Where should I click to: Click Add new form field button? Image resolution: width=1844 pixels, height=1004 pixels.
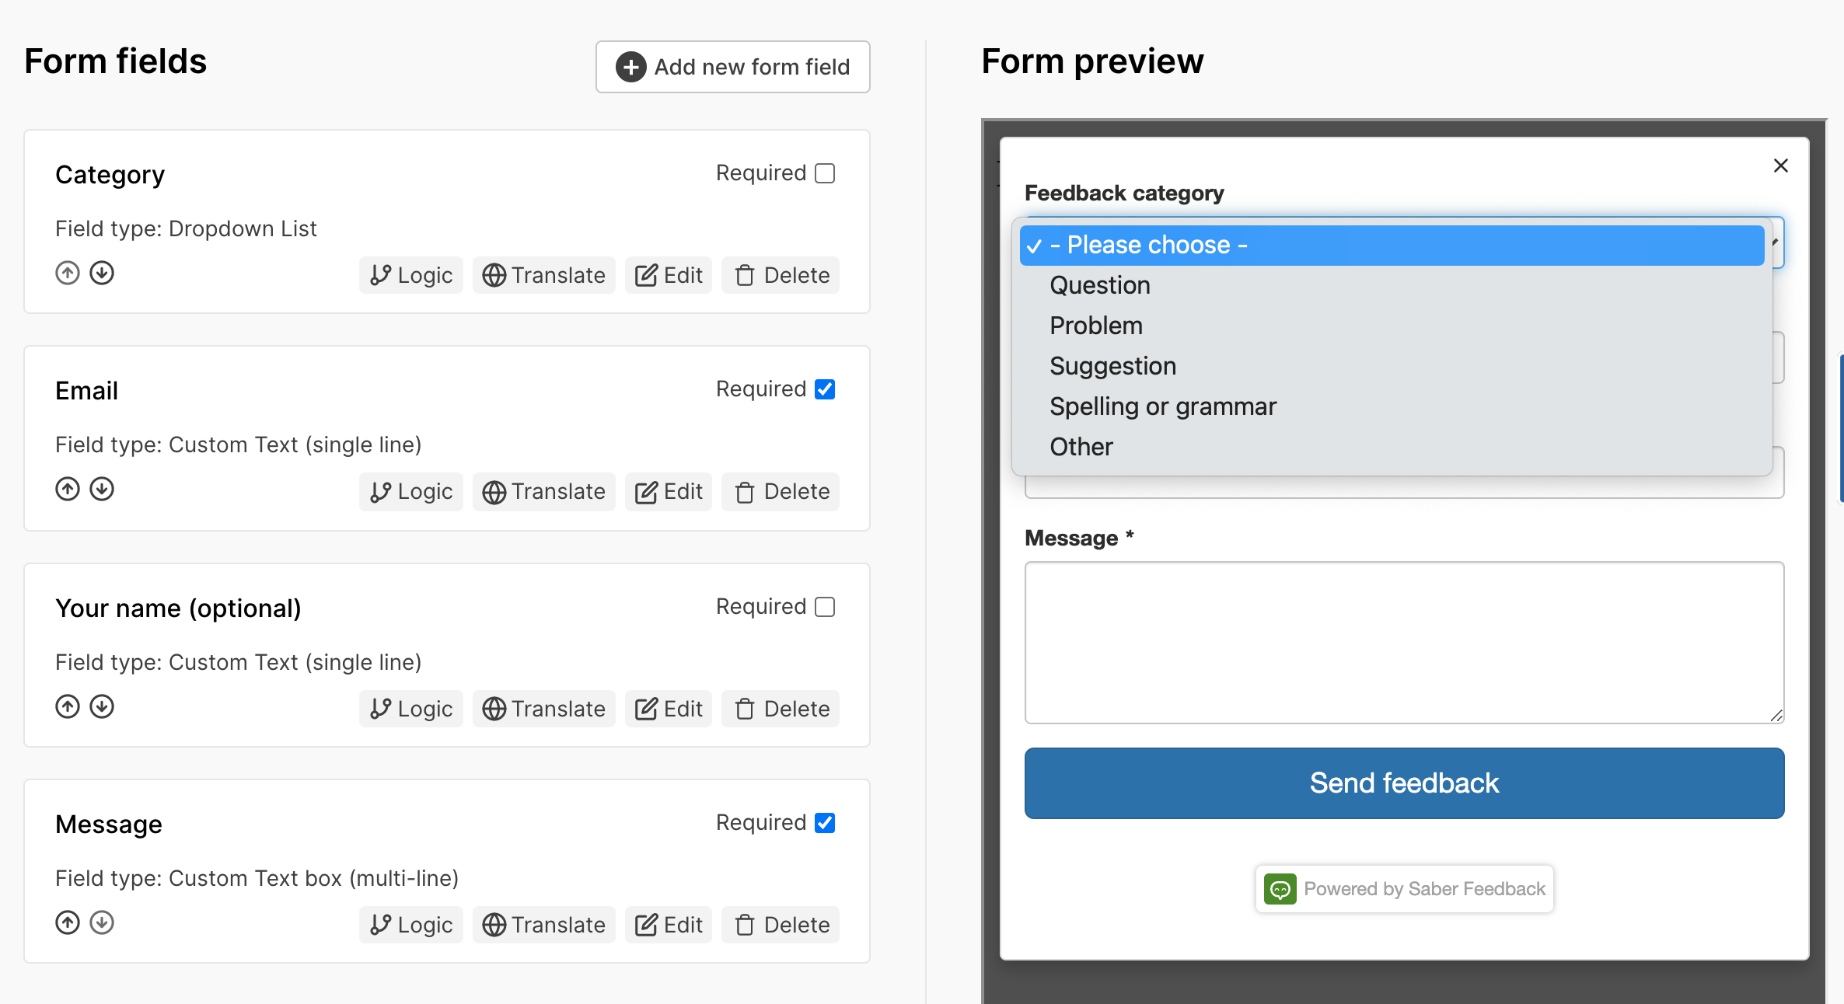coord(732,67)
